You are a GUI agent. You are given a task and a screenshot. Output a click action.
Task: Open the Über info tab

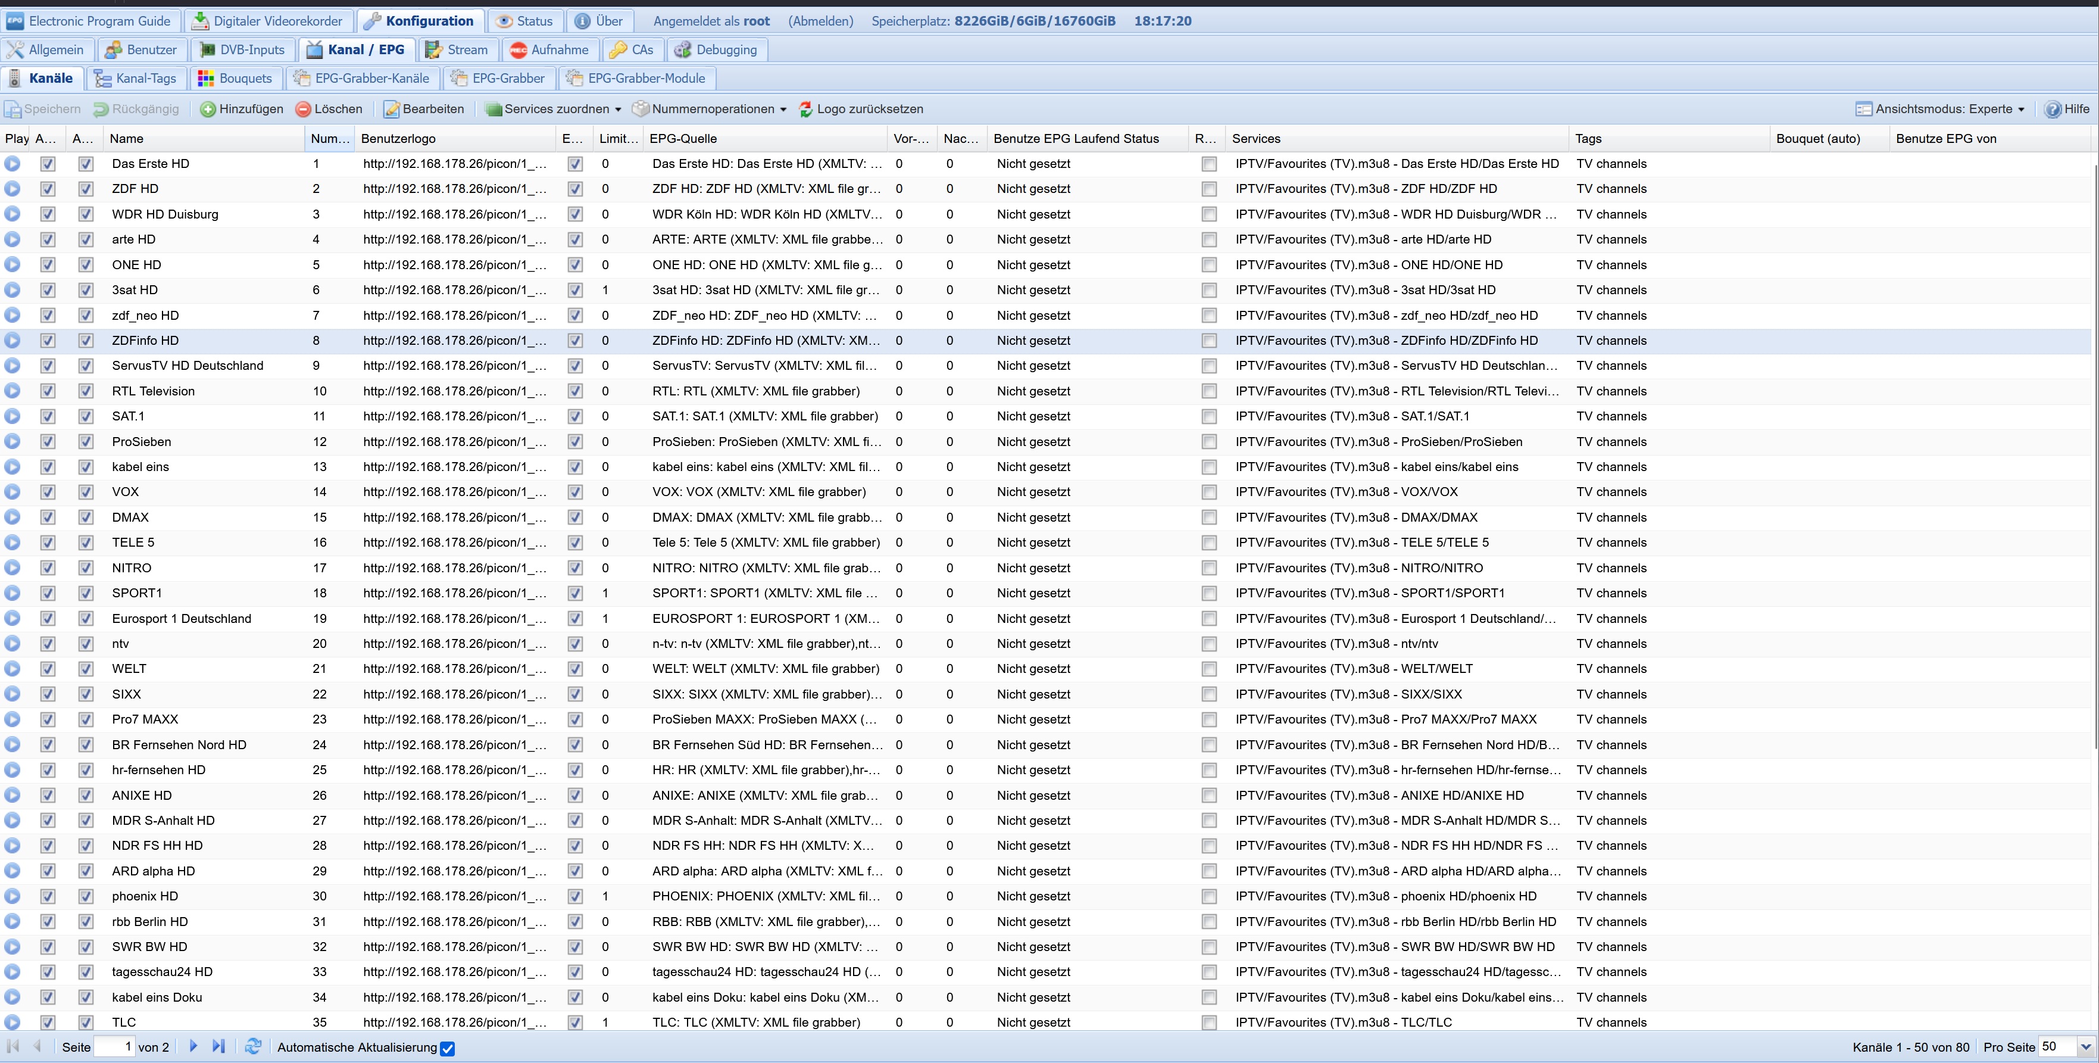pos(599,21)
